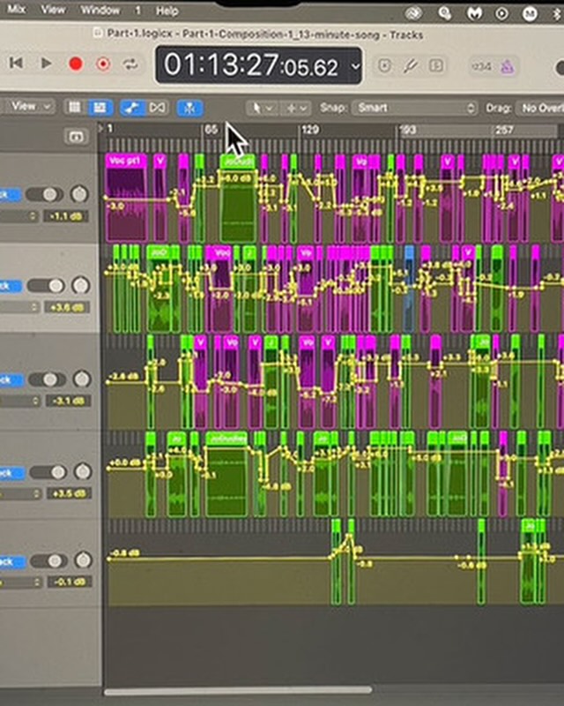Screen dimensions: 564x706
Task: Toggle the Show Automation button
Action: [131, 108]
